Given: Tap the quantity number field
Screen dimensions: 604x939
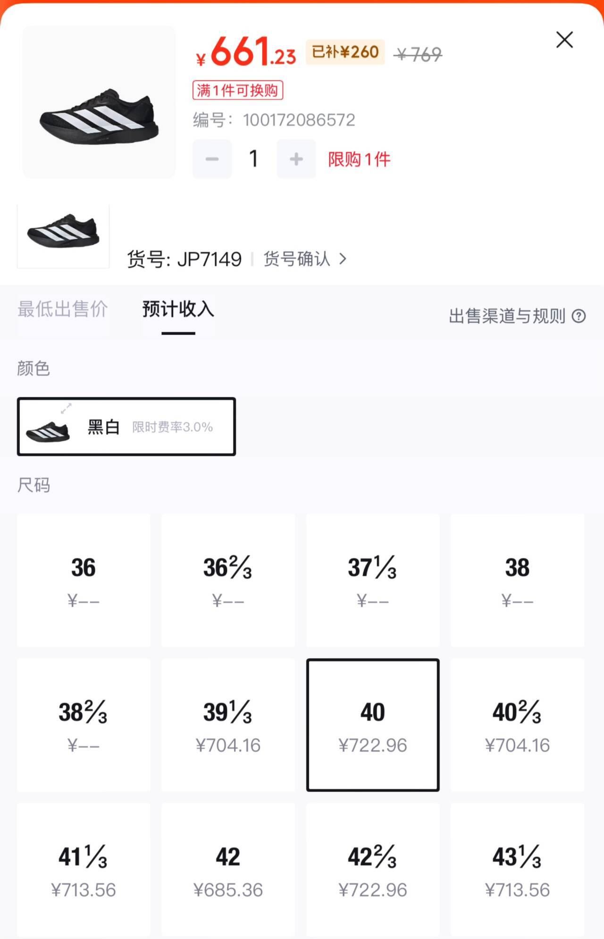Looking at the screenshot, I should click(x=254, y=159).
